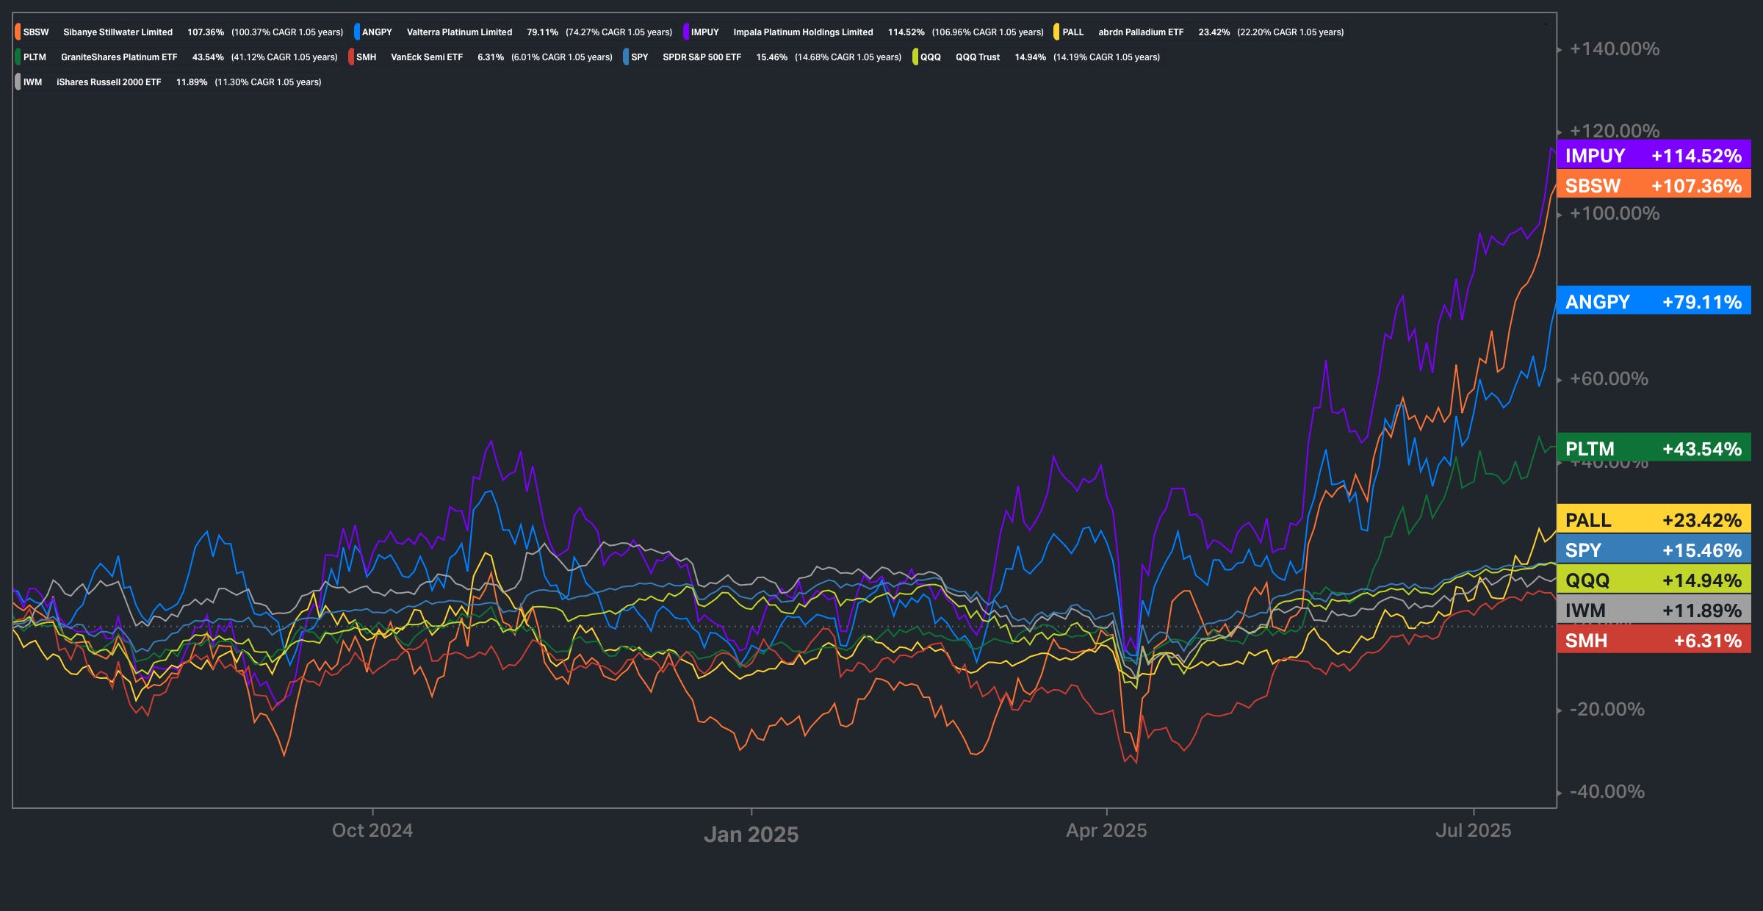
Task: Select the PALL +23.42% axis label
Action: (1653, 520)
